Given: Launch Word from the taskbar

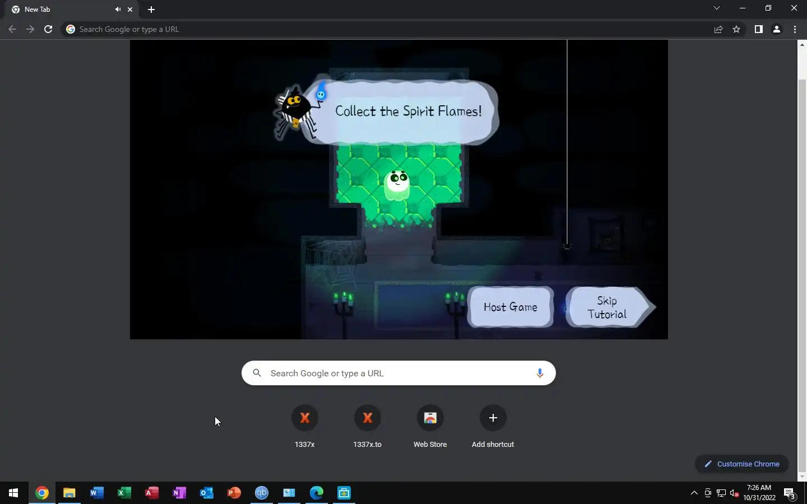Looking at the screenshot, I should [96, 493].
